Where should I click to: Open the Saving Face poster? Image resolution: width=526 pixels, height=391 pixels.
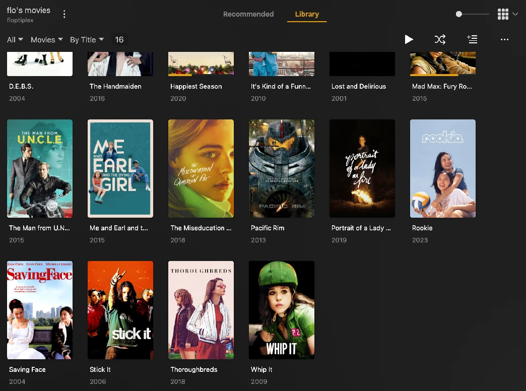(x=39, y=310)
